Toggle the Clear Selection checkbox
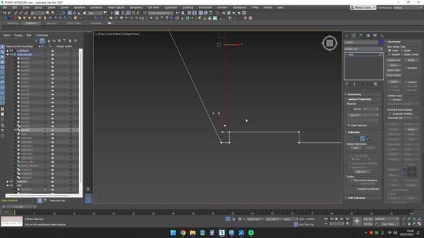The width and height of the screenshot is (424, 238). pos(349,125)
